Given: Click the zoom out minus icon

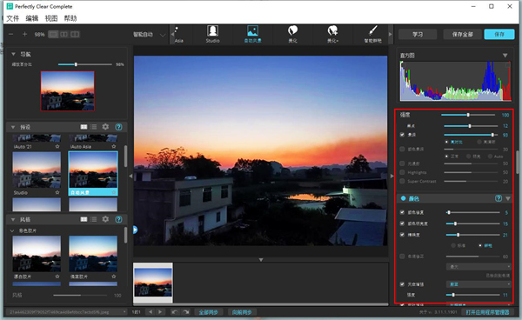Looking at the screenshot, I should [11, 34].
